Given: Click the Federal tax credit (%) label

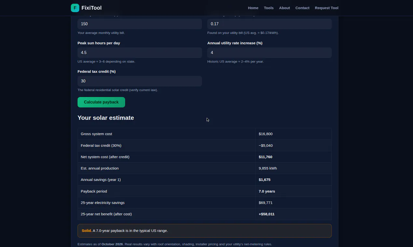Looking at the screenshot, I should pyautogui.click(x=97, y=71).
